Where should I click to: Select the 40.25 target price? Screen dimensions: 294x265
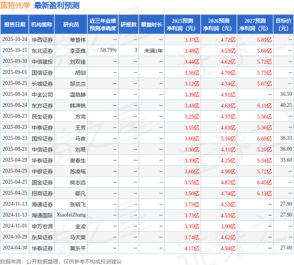tap(286, 105)
